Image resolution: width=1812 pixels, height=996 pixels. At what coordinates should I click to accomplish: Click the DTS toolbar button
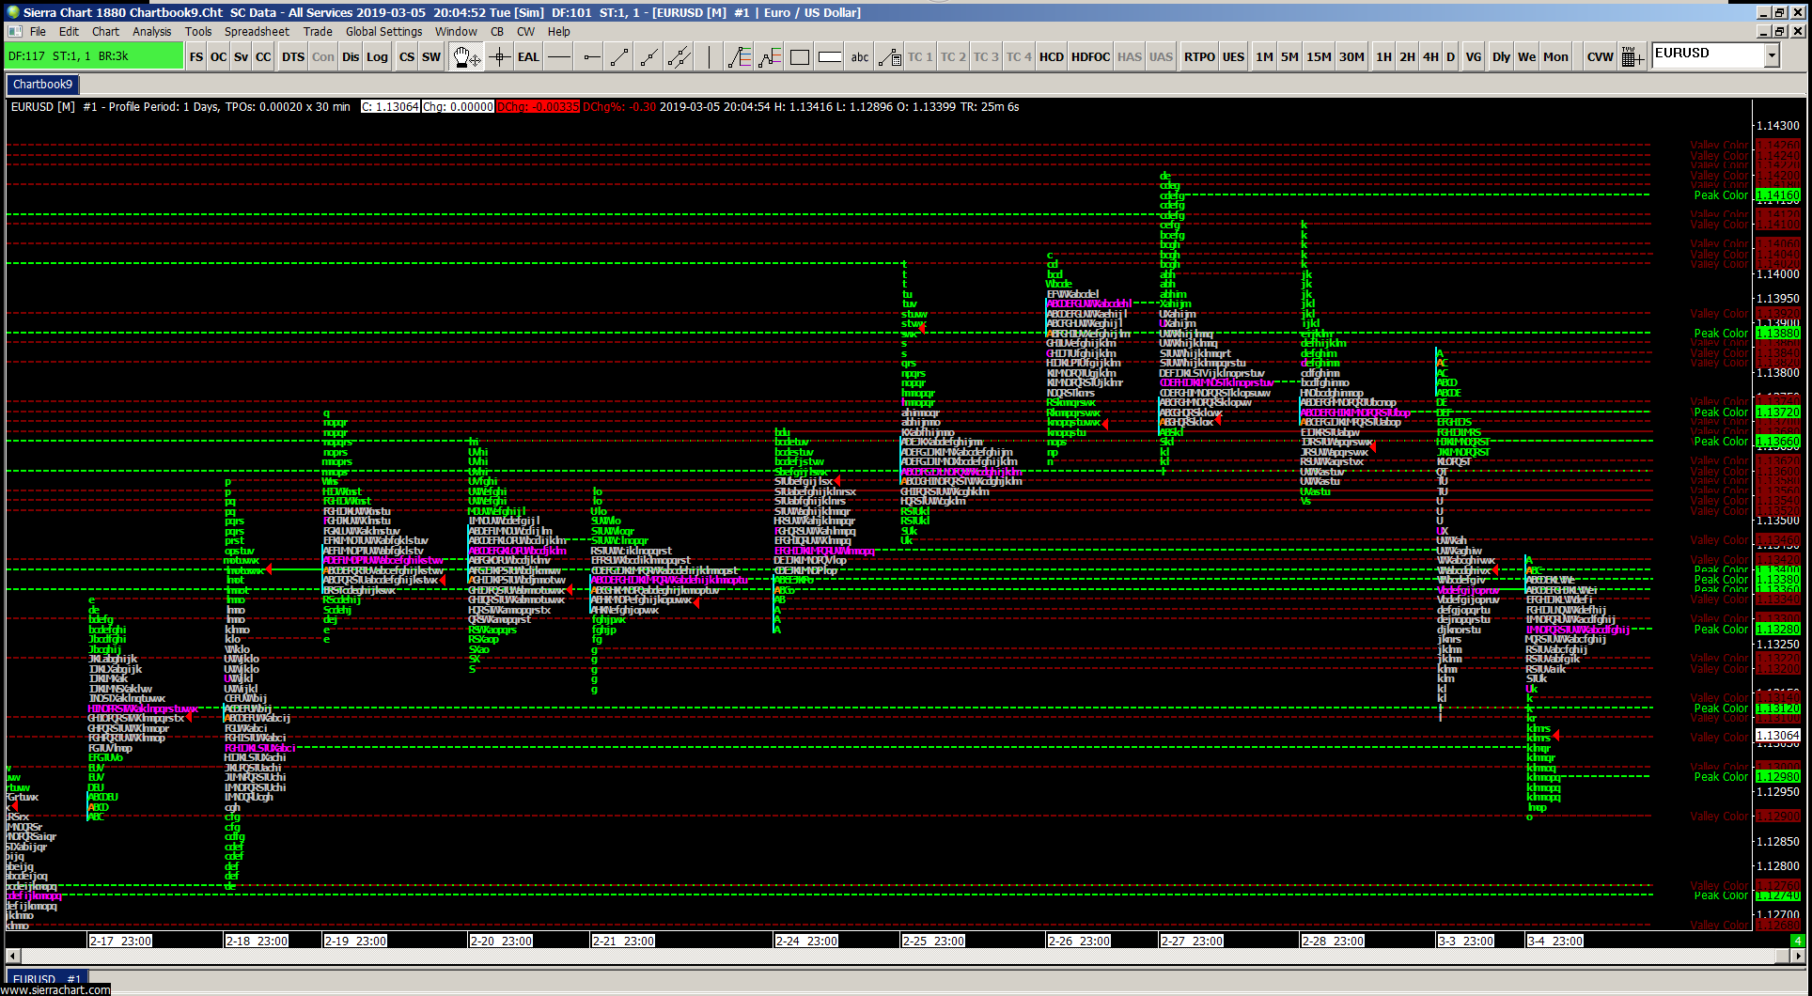click(x=293, y=57)
